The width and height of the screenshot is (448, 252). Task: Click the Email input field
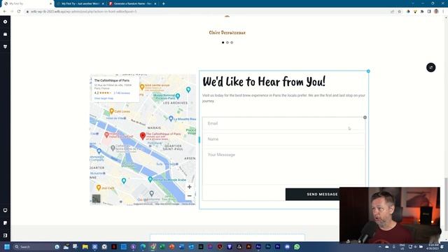click(x=283, y=123)
